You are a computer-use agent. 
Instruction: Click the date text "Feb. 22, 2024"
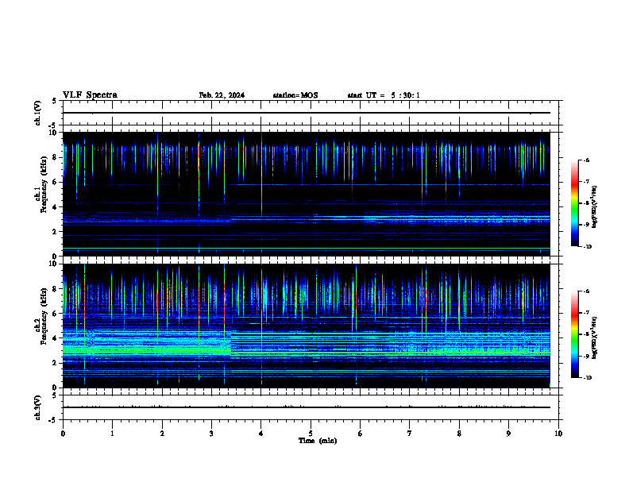(x=222, y=95)
